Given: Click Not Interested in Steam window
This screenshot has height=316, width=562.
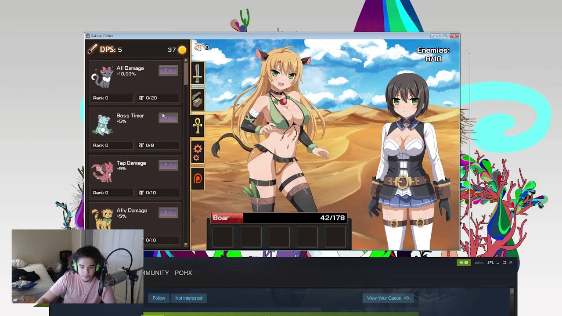Looking at the screenshot, I should 189,298.
